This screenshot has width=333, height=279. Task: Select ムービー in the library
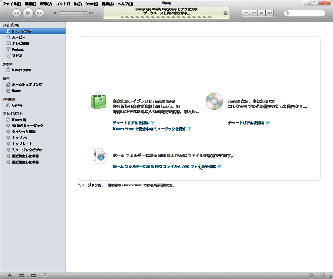pos(33,37)
